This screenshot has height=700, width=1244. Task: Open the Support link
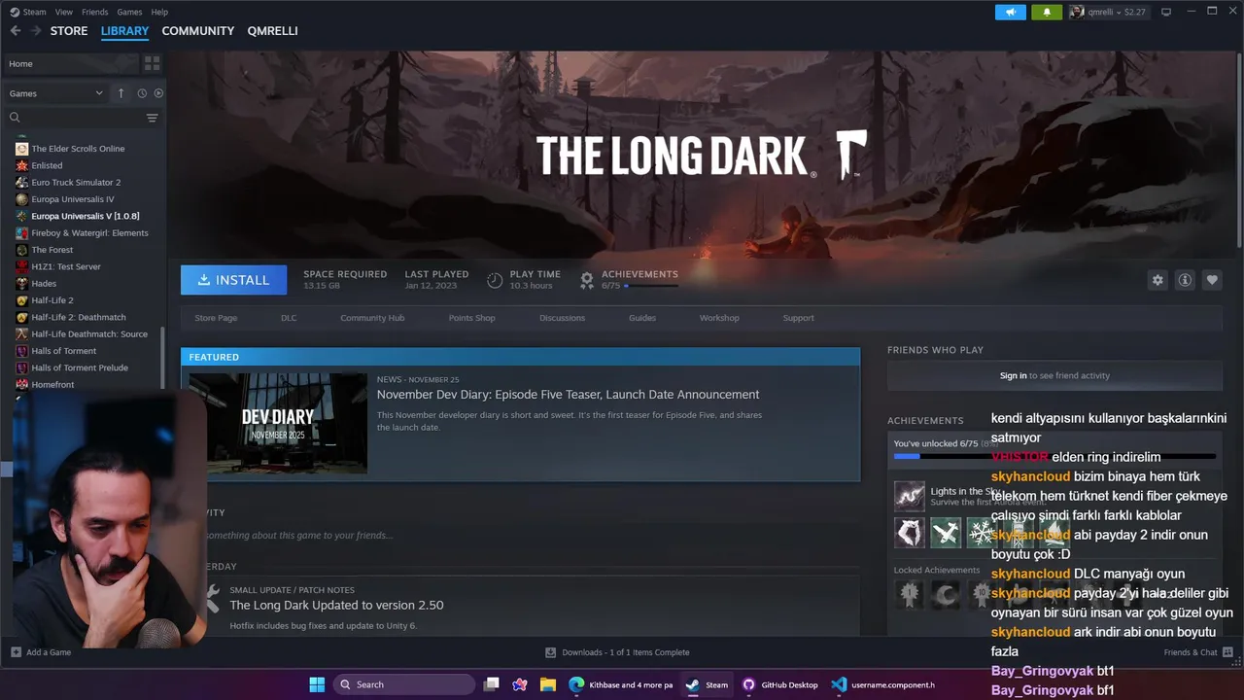coord(798,318)
